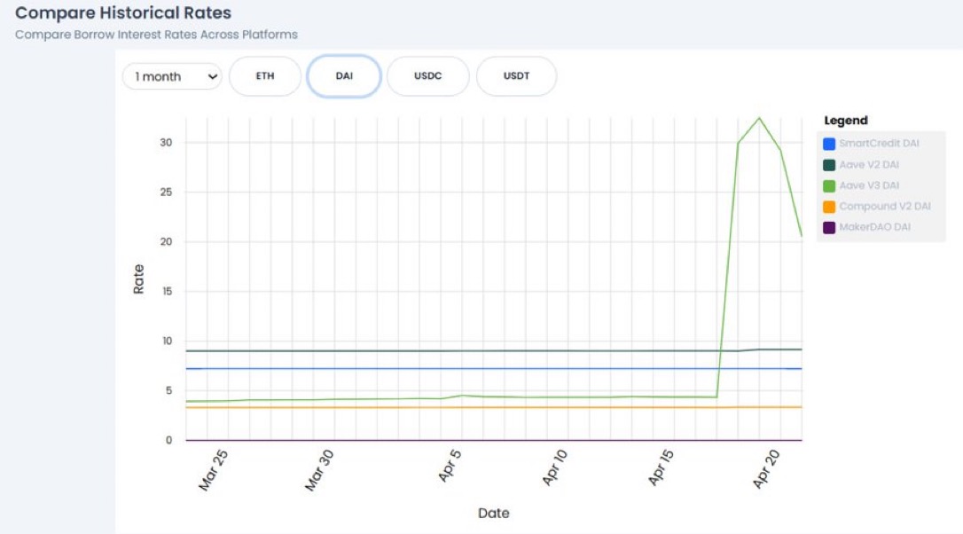Toggle the Compound V2 DAI orange swatch

click(829, 207)
